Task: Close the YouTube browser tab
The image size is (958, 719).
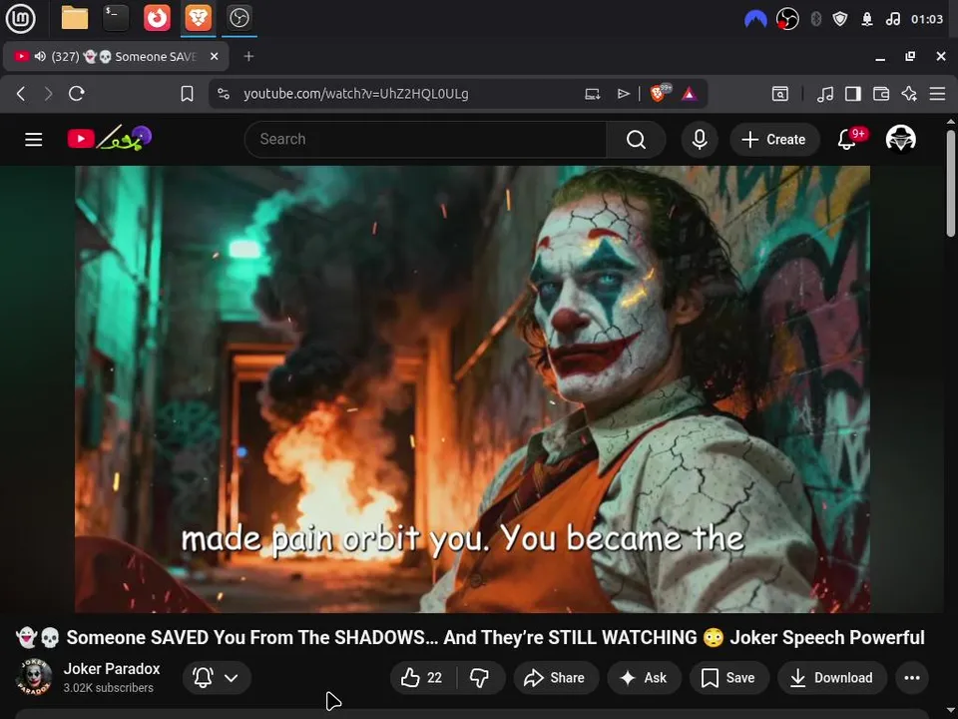Action: (214, 57)
